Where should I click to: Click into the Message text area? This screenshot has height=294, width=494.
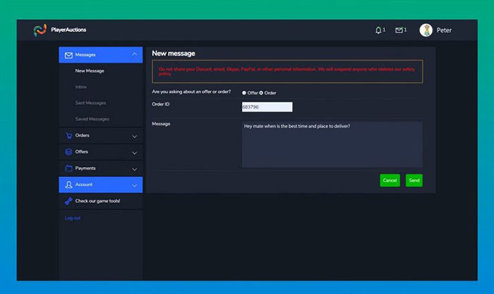click(x=332, y=145)
